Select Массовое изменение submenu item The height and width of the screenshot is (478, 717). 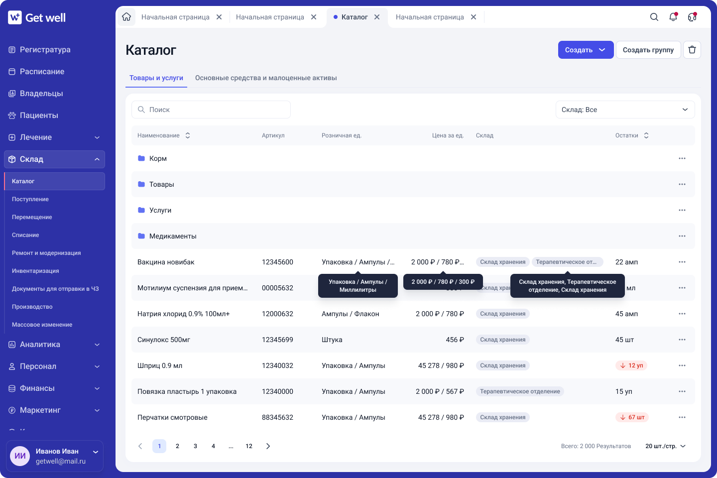[42, 325]
